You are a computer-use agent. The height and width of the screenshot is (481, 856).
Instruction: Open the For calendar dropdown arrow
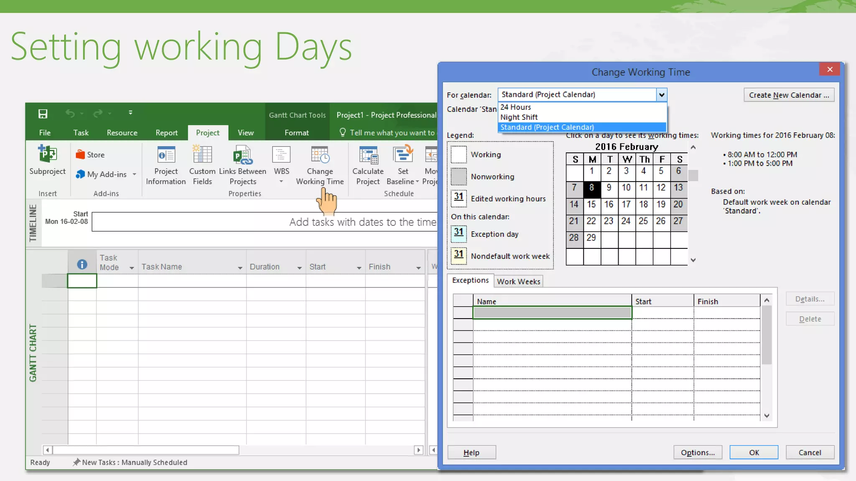point(661,95)
